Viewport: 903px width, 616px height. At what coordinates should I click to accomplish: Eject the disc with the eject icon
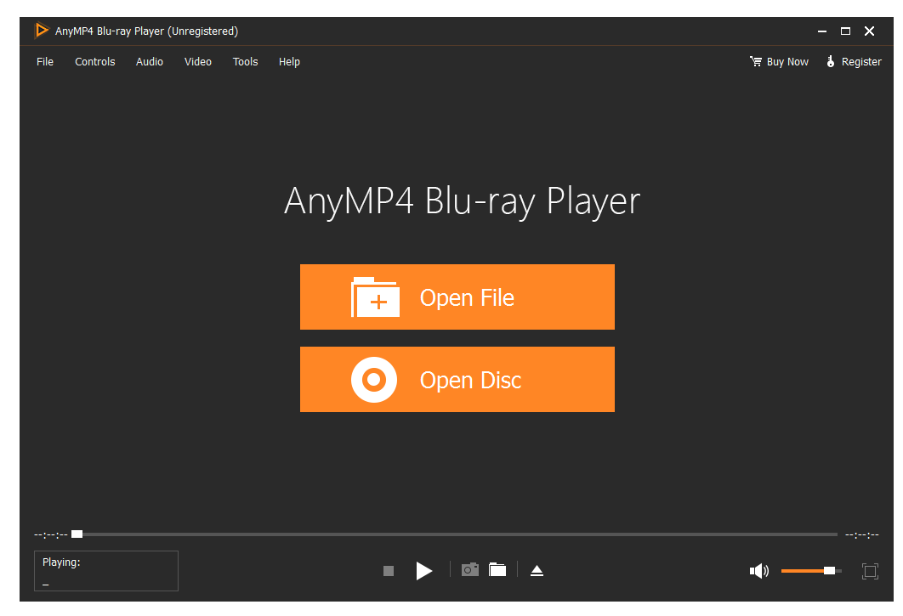(x=537, y=570)
